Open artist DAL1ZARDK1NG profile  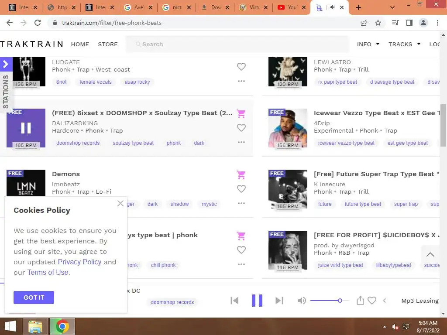click(x=75, y=123)
